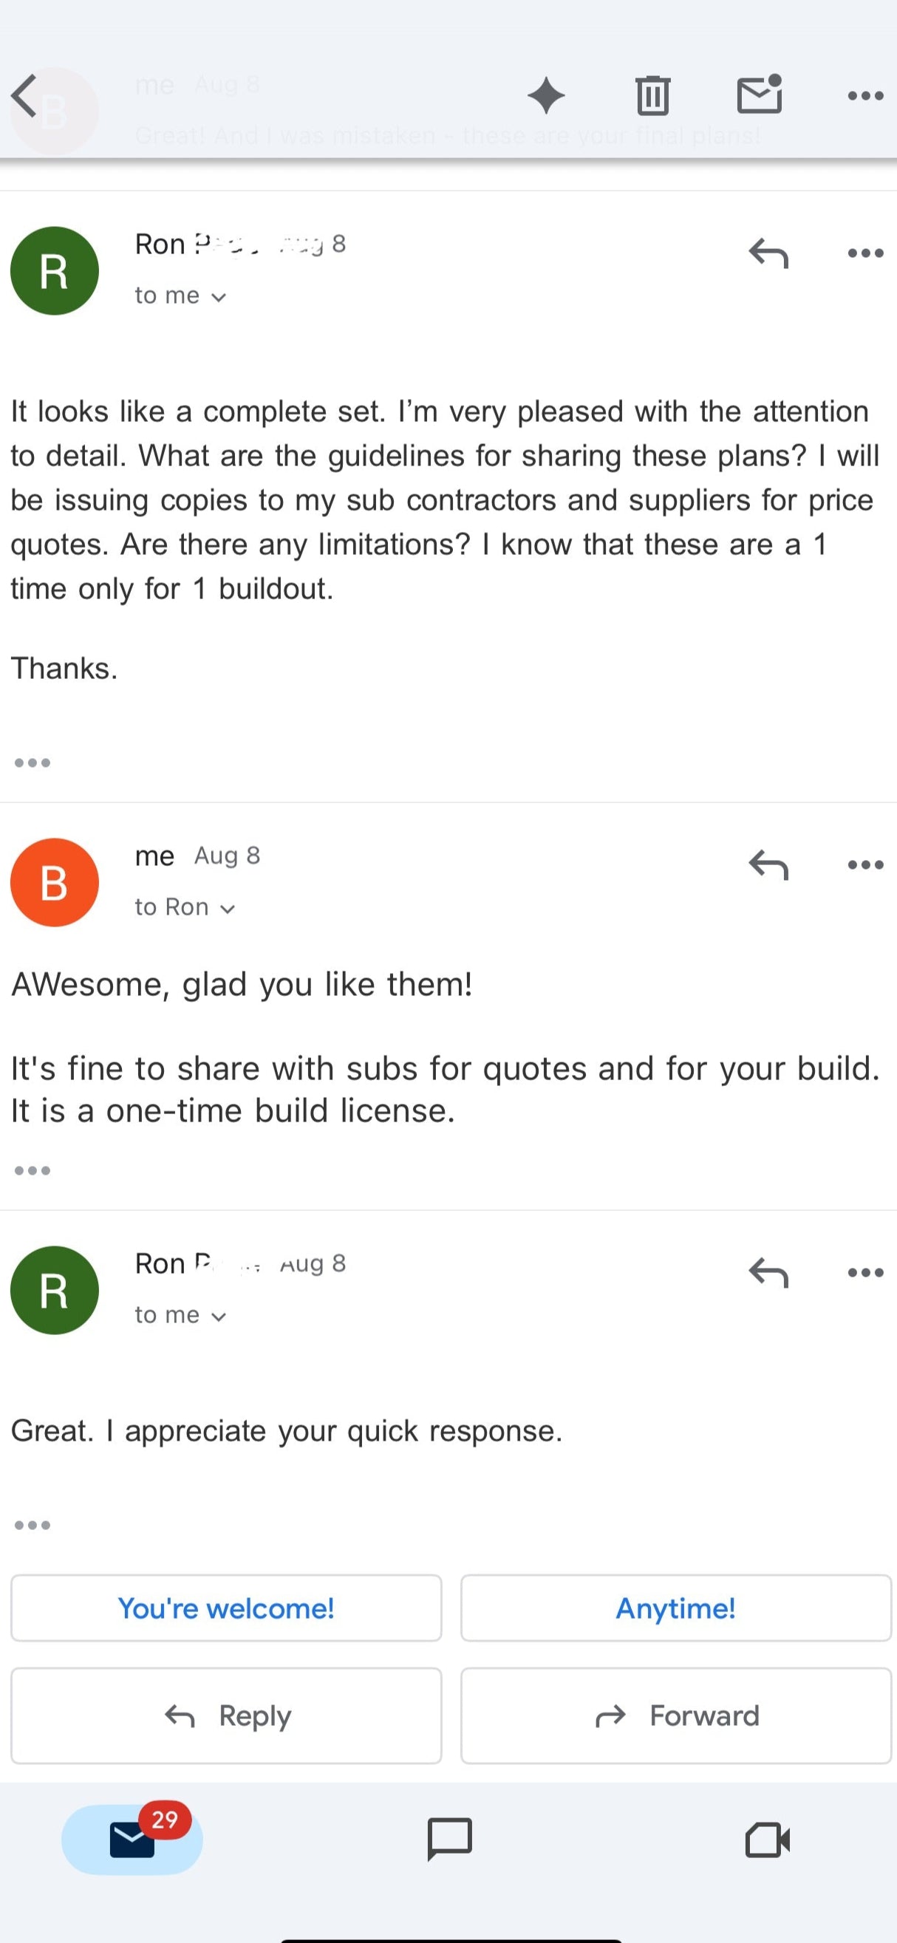Expand "to Ron" recipient details

[185, 907]
